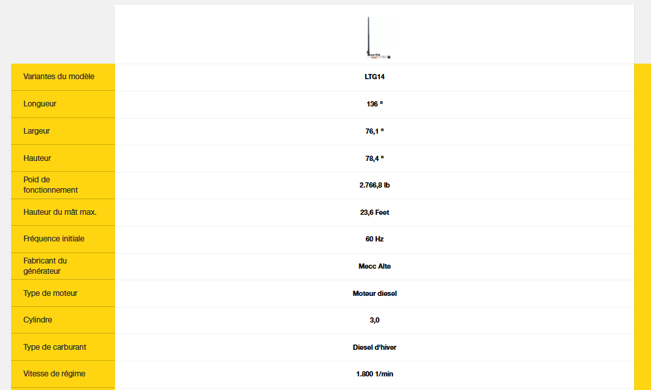Click the 'Hauteur' row label

[x=37, y=158]
